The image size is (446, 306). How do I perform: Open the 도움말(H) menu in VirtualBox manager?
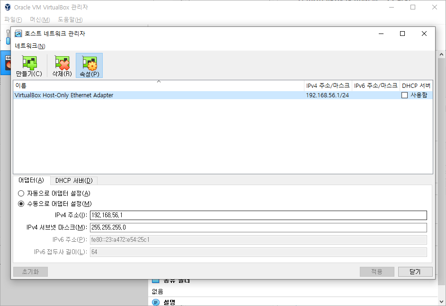click(70, 19)
